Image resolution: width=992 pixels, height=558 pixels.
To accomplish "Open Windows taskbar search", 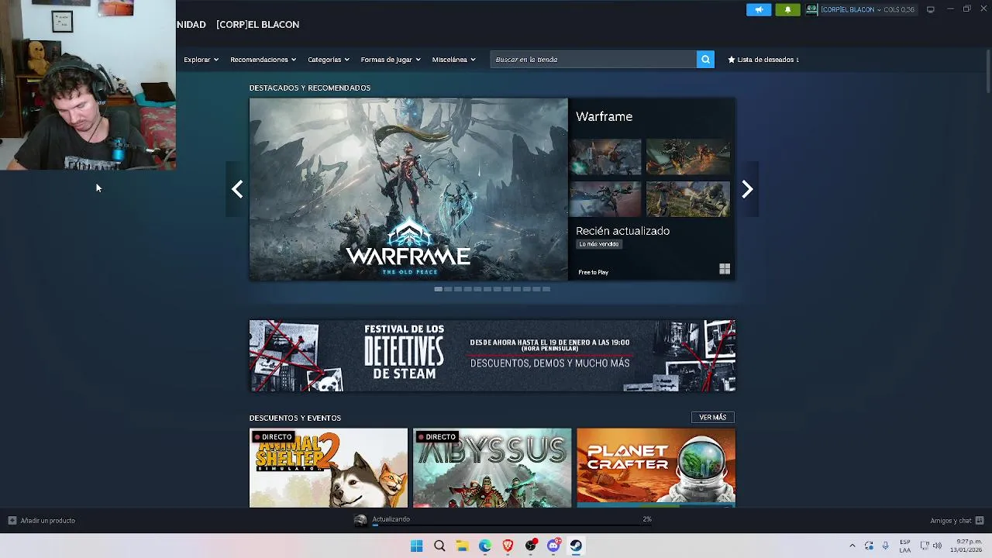I will (x=439, y=546).
